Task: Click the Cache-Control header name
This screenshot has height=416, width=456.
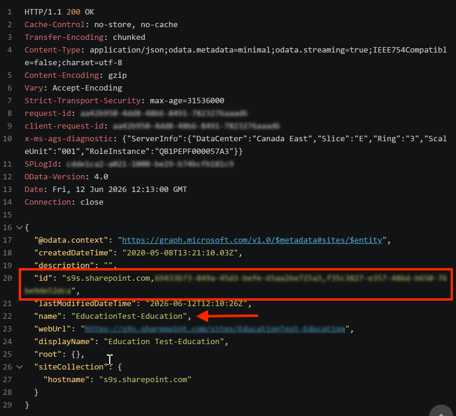Action: [54, 25]
